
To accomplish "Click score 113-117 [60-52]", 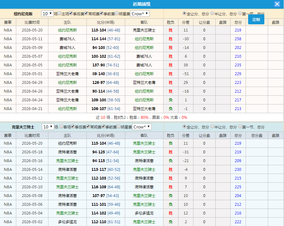I will point(105,170).
